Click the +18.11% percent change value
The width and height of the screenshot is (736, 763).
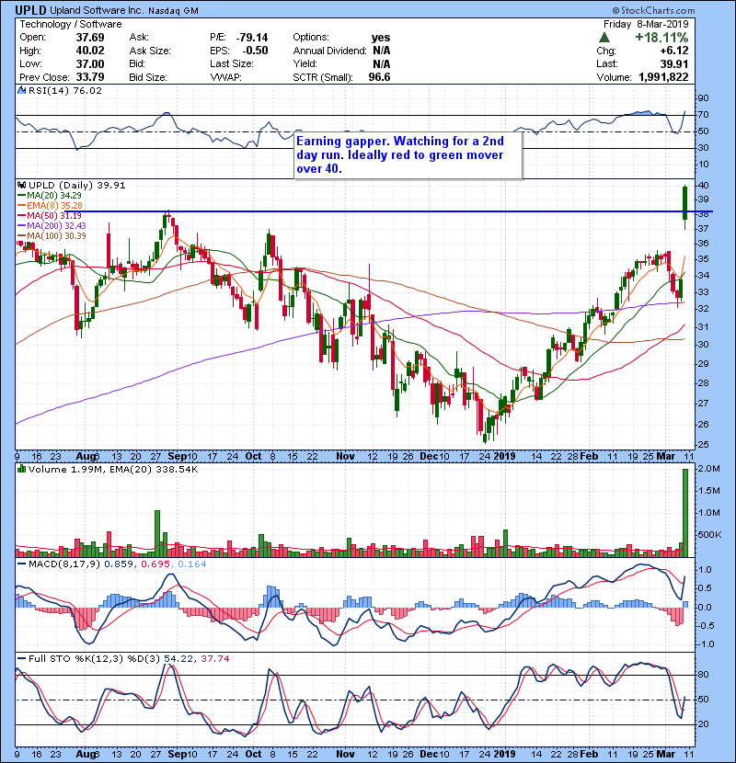click(x=661, y=38)
